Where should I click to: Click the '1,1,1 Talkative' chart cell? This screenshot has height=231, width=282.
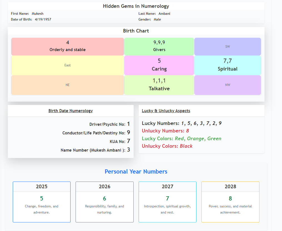point(159,85)
